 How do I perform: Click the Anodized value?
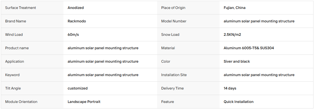(76, 8)
